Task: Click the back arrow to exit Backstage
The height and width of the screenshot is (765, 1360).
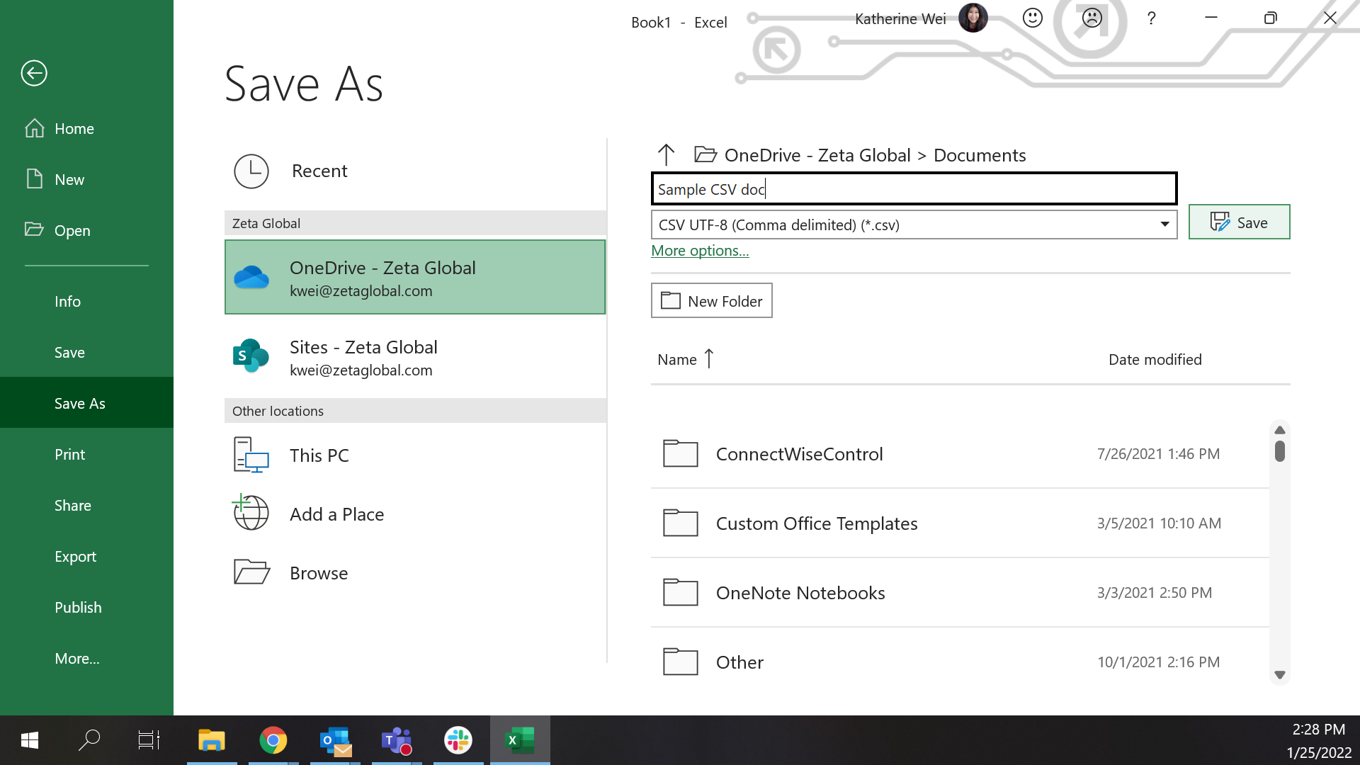Action: point(34,73)
